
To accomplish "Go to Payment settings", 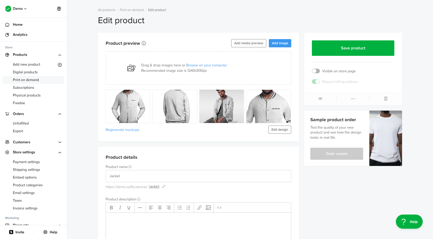I will pyautogui.click(x=26, y=162).
